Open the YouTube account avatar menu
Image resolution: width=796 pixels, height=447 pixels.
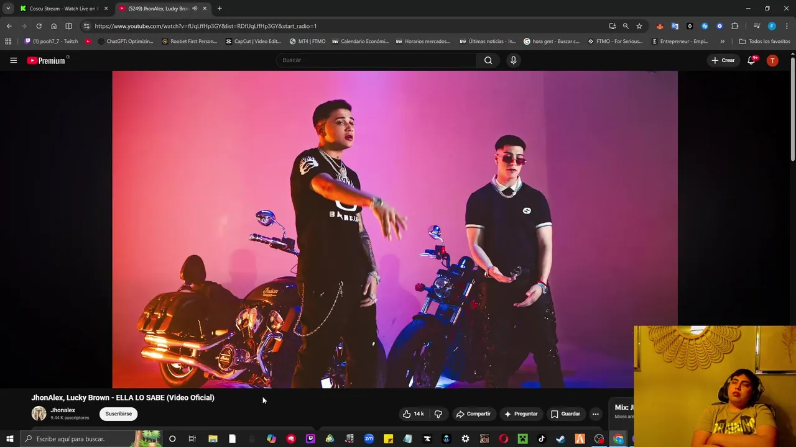[772, 60]
